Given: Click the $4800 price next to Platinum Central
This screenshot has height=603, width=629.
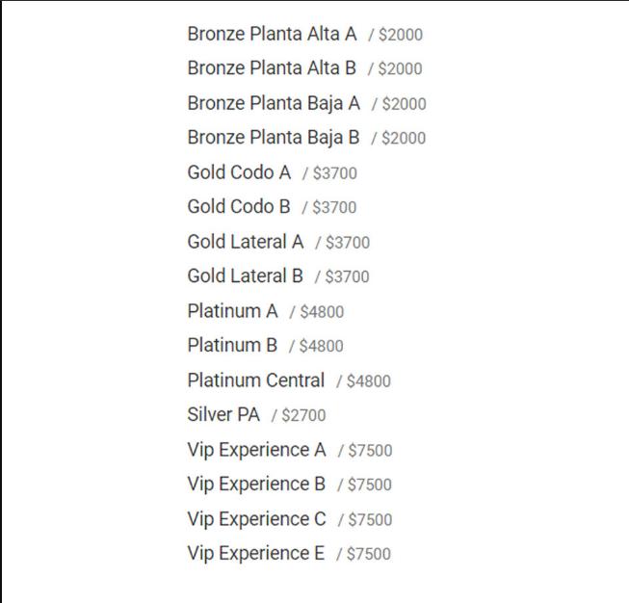Looking at the screenshot, I should [369, 381].
